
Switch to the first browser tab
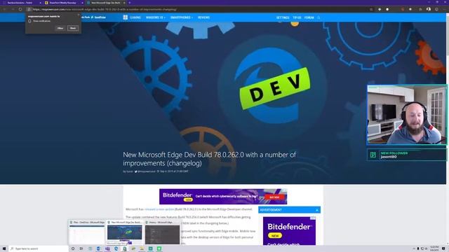click(22, 3)
